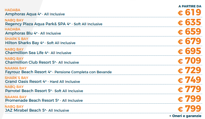
Task: Click the € 709 price
Action: click(189, 60)
